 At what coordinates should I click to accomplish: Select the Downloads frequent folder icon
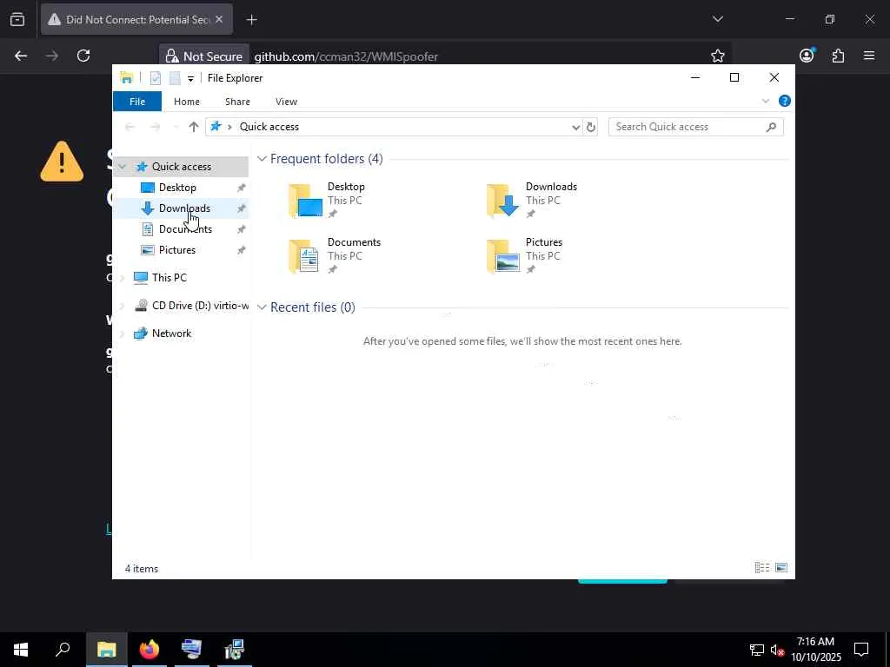tap(503, 201)
